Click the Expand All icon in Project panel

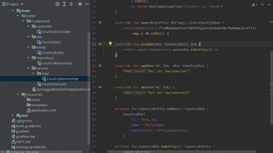64,4
